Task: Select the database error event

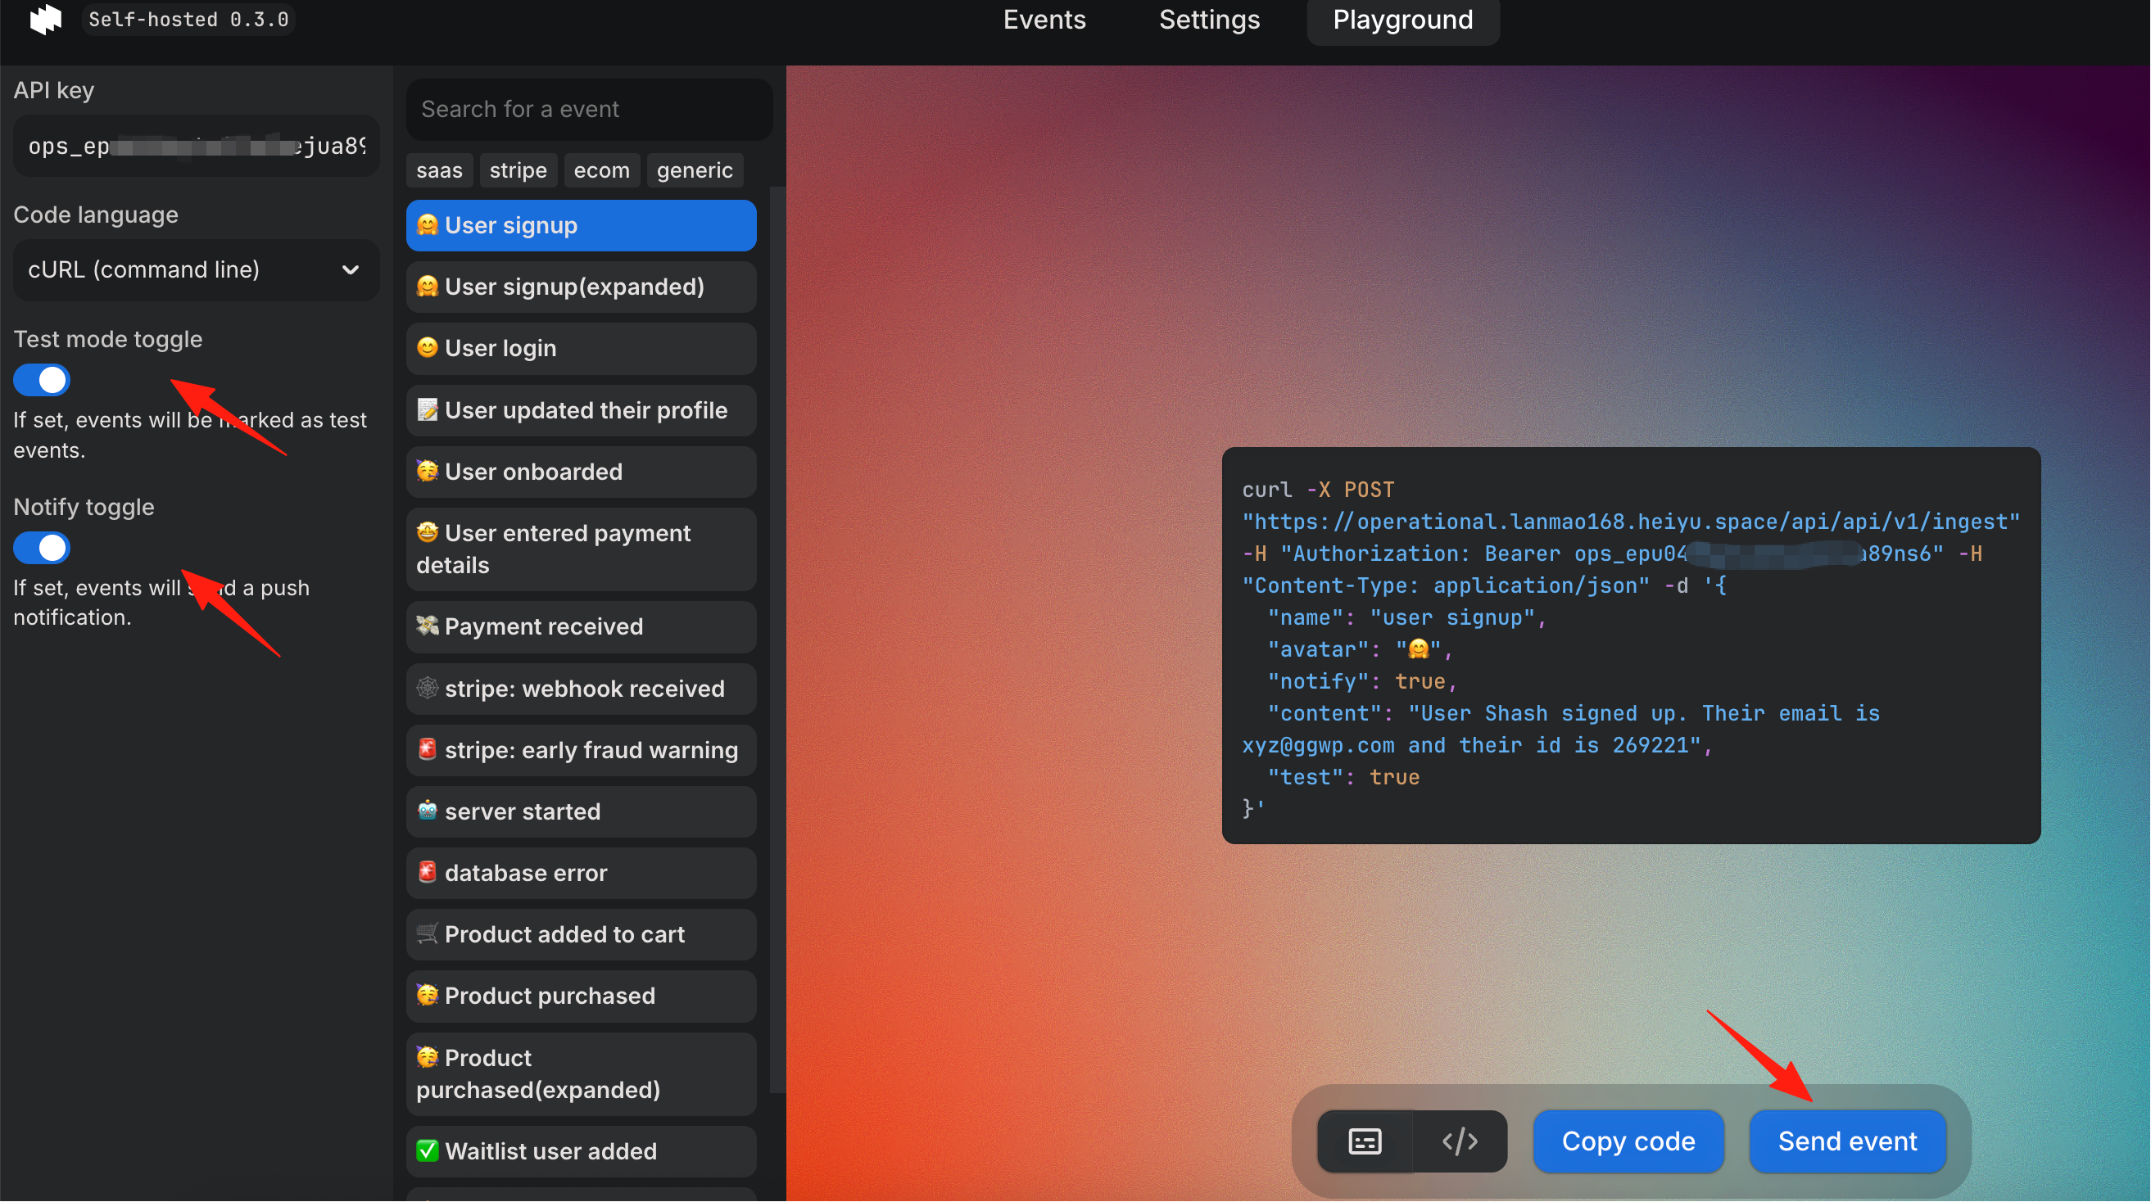Action: click(582, 873)
